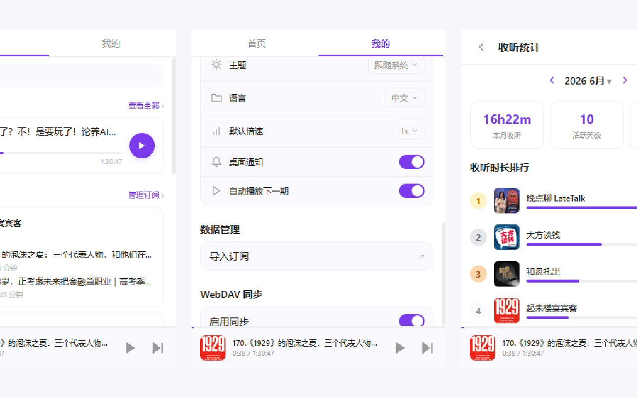Click 导入订阅 button

[317, 256]
